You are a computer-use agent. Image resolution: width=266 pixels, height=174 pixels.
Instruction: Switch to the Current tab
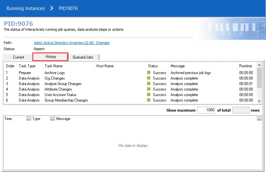[18, 57]
